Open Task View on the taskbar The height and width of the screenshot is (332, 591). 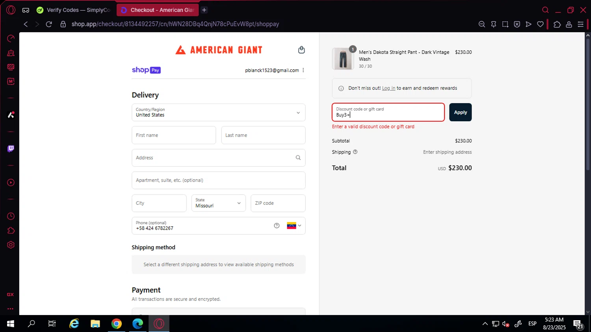[x=52, y=324]
